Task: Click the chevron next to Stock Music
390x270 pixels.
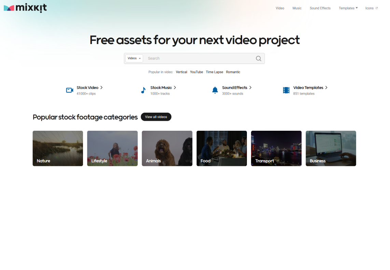Action: tap(175, 87)
